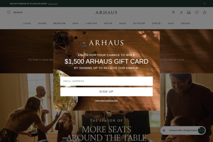213x142 pixels.
Task: Follow the Learn more promo link
Action: (53, 4)
